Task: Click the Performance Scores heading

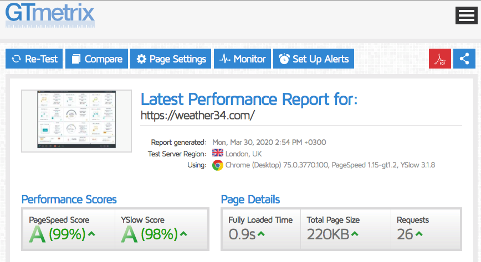Action: click(69, 200)
